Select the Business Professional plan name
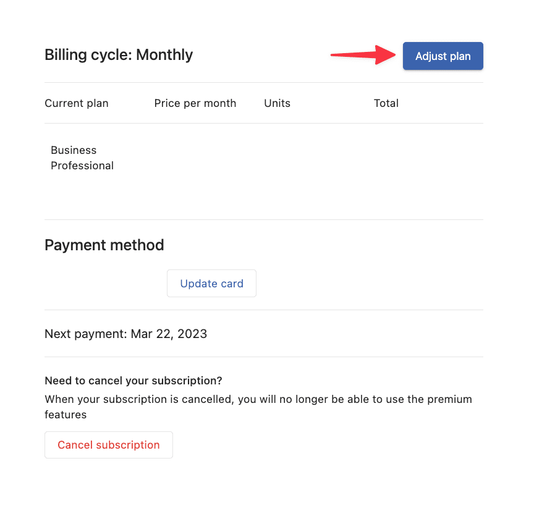534x516 pixels. point(82,158)
